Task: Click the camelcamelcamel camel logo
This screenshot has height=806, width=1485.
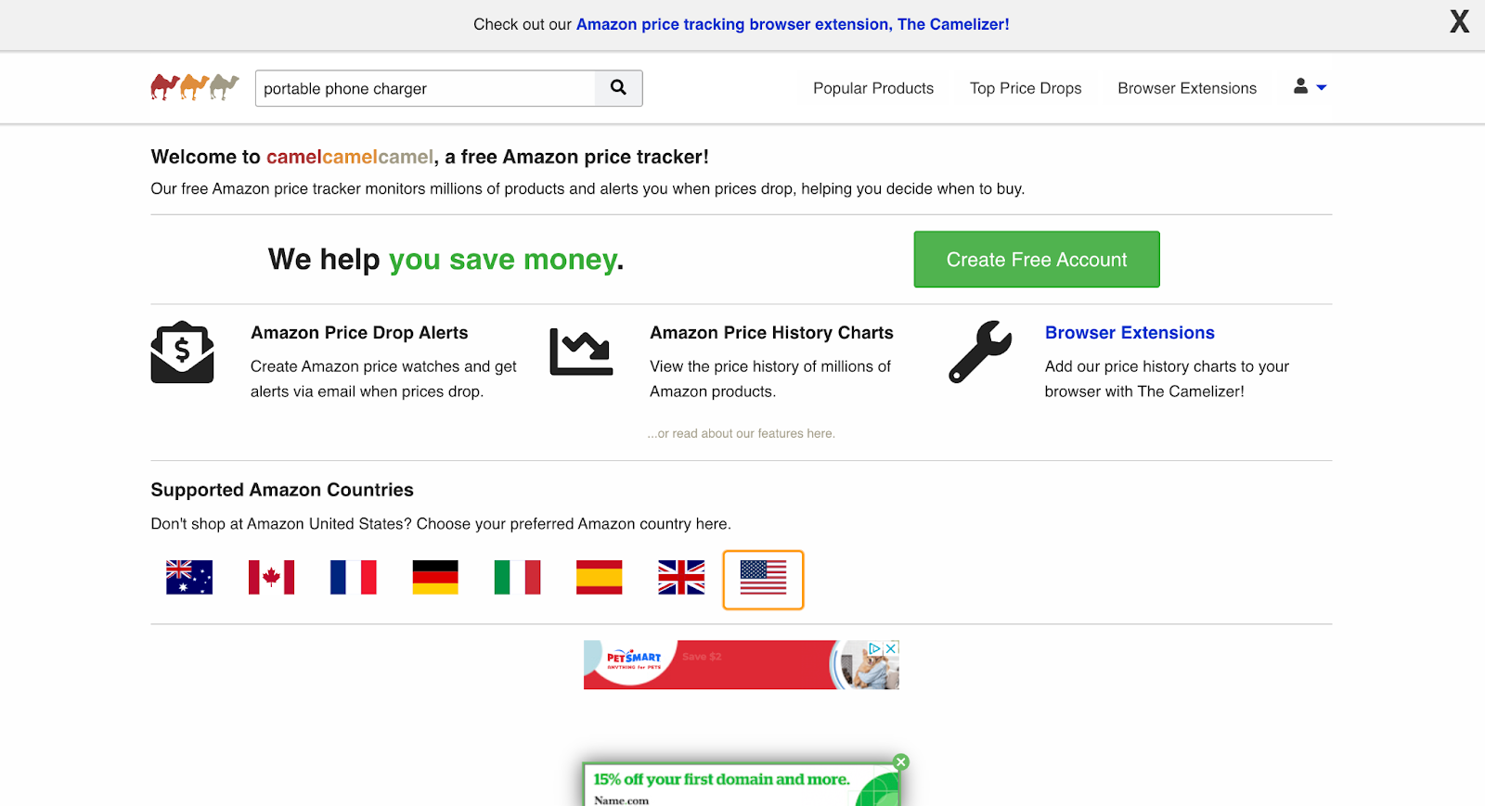Action: pyautogui.click(x=193, y=86)
